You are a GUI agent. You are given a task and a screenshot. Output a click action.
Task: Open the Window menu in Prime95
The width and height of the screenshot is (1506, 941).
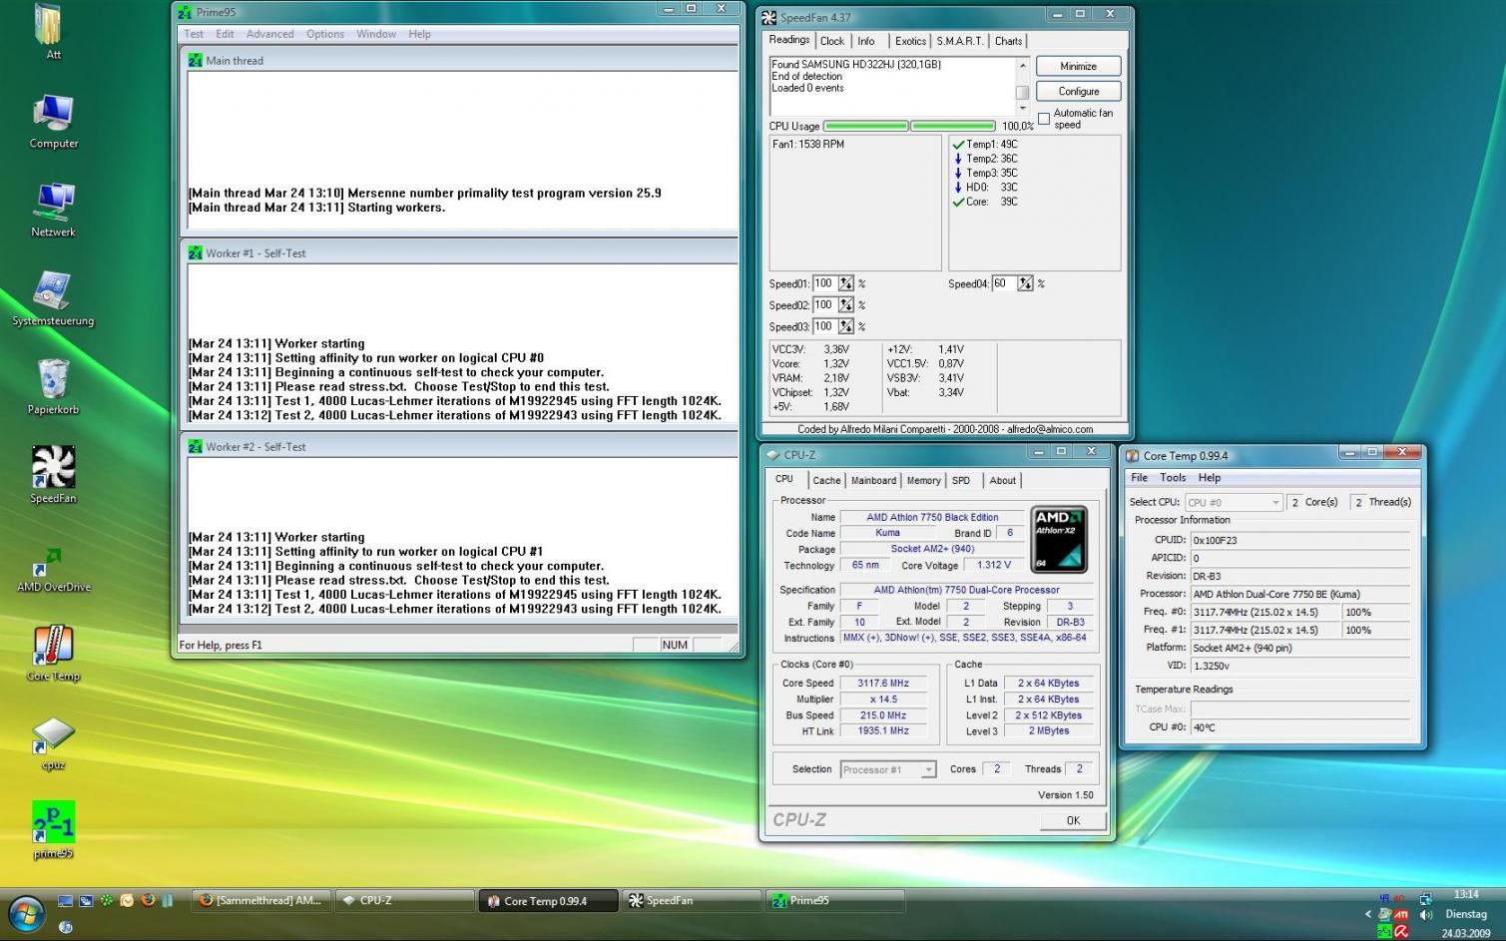tap(376, 34)
